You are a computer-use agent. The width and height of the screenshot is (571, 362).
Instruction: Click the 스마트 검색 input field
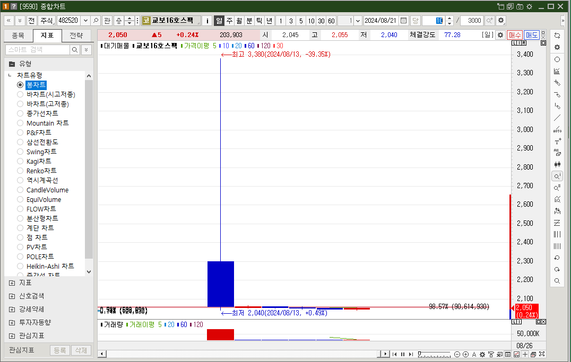(38, 50)
